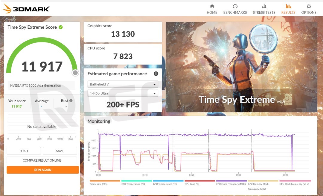Open Stress Tests bar chart icon
323x196 pixels.
(264, 6)
